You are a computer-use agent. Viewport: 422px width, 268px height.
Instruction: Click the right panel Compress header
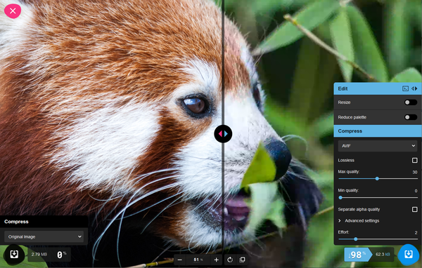click(378, 131)
